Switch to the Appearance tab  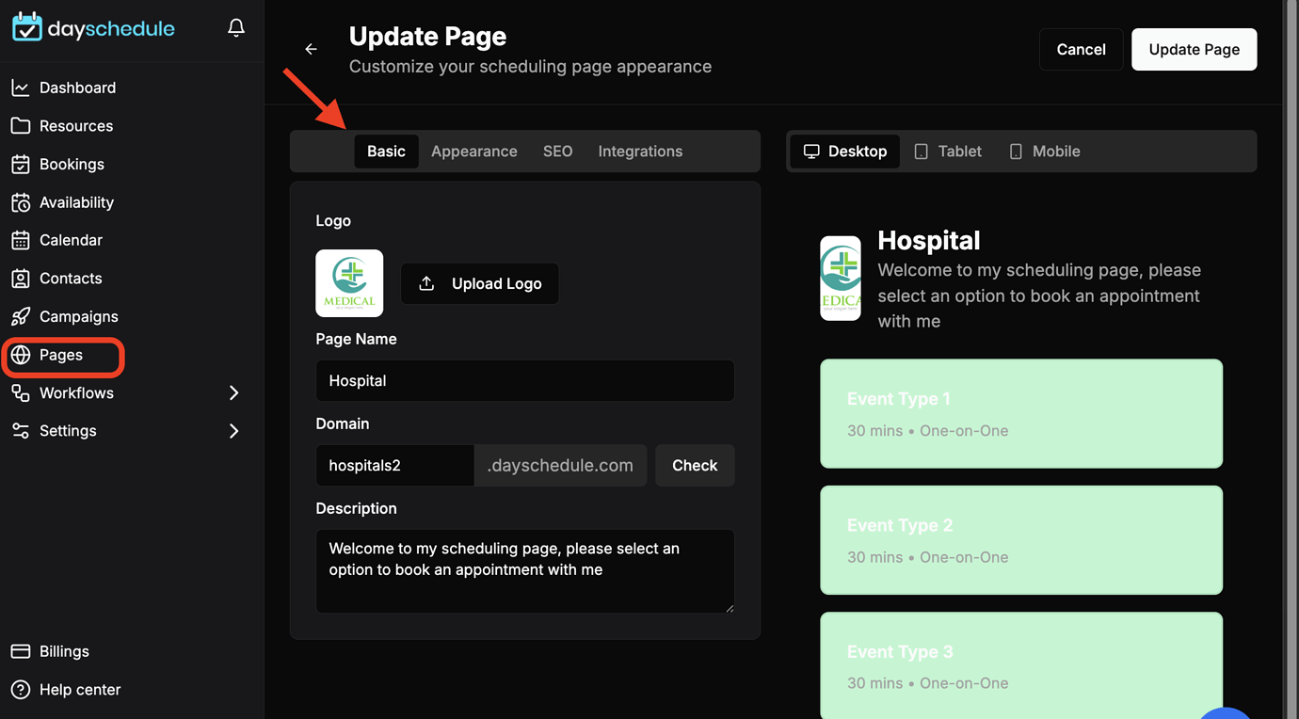[x=473, y=151]
